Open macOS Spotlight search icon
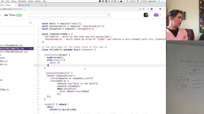204x114 pixels. pyautogui.click(x=159, y=1)
